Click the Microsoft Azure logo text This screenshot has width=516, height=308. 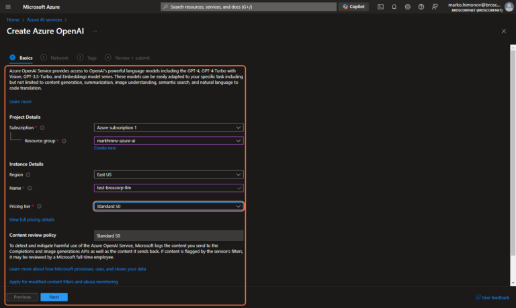point(42,7)
